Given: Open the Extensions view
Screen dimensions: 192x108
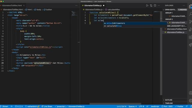Looking at the screenshot, I should pyautogui.click(x=190, y=37).
